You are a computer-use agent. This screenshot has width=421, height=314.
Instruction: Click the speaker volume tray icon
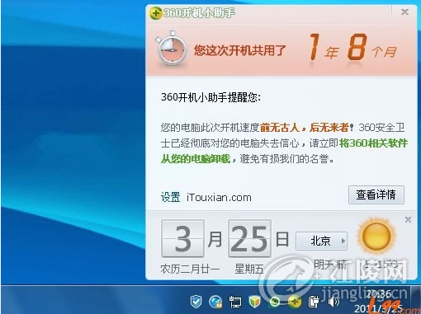[333, 302]
